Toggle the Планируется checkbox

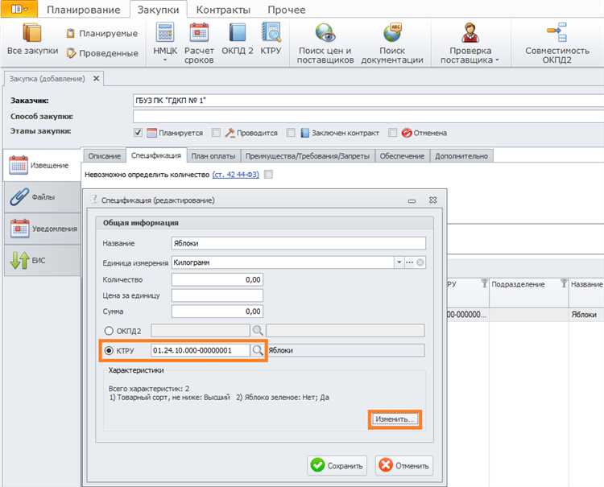139,133
